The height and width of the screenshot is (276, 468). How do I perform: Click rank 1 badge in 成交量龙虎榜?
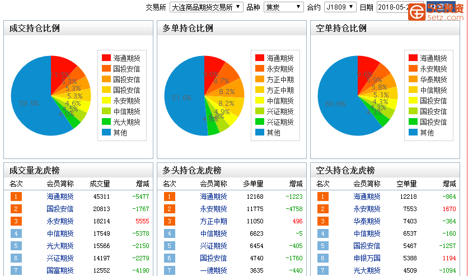[16, 197]
